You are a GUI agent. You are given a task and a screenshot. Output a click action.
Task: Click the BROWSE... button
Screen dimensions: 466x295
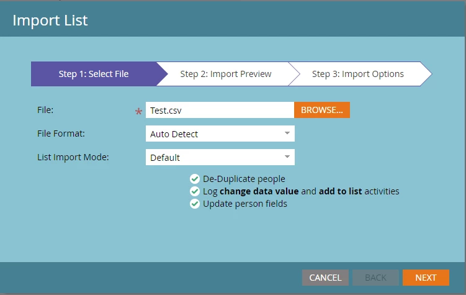point(322,110)
